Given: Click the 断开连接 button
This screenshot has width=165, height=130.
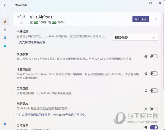Looking at the screenshot, I should [140, 19].
